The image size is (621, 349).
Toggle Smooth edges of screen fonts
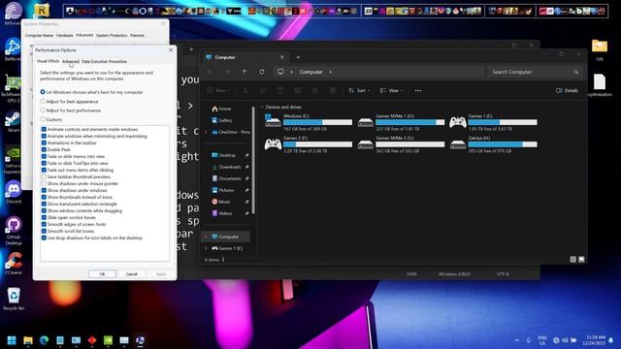(x=44, y=224)
